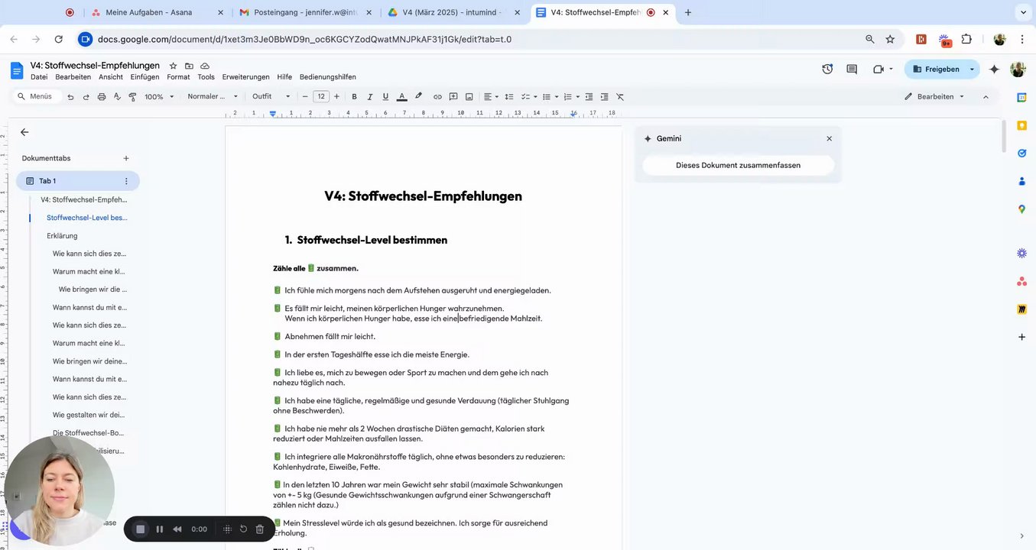Switch to the Posteingang Gmail browser tab
Viewport: 1036px width, 550px height.
(x=304, y=12)
